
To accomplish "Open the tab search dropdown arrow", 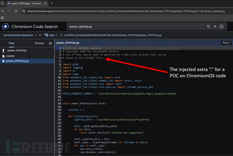I will point(2,3).
